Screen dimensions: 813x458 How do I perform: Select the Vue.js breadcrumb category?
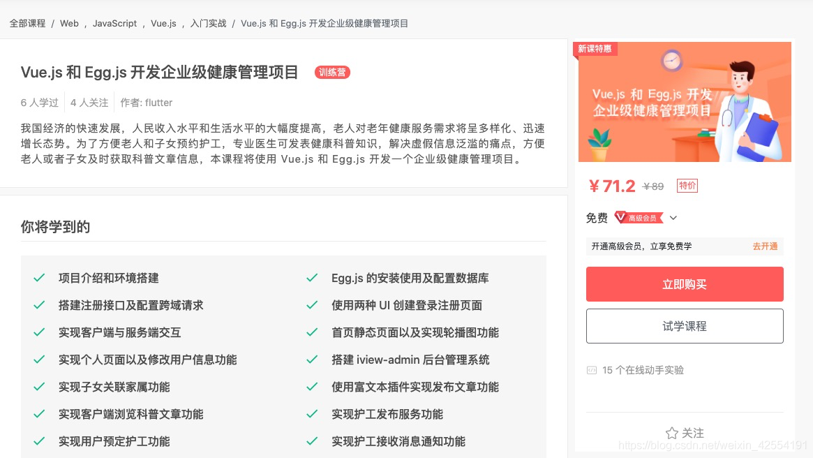tap(163, 23)
